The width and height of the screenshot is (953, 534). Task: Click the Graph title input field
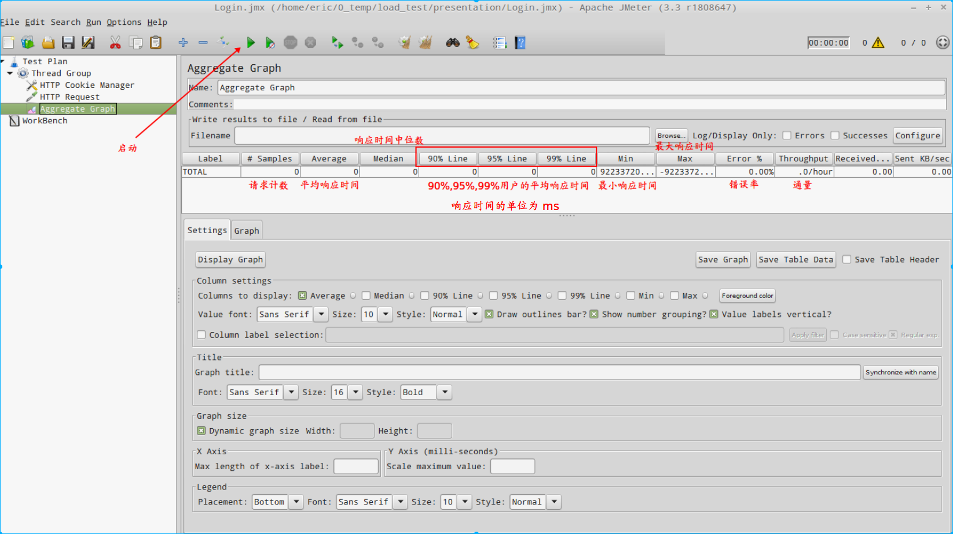559,372
